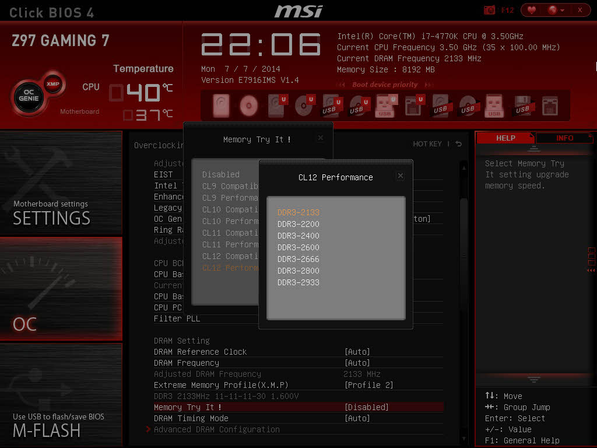Choose DDR3-2133 in CL12 Performance list
The image size is (597, 448).
click(298, 212)
